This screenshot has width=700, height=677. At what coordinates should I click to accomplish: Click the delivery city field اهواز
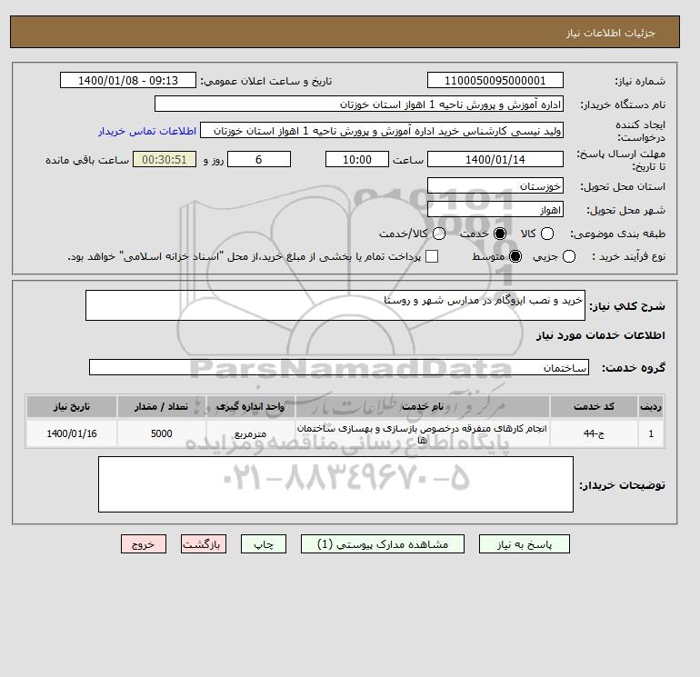(x=495, y=209)
